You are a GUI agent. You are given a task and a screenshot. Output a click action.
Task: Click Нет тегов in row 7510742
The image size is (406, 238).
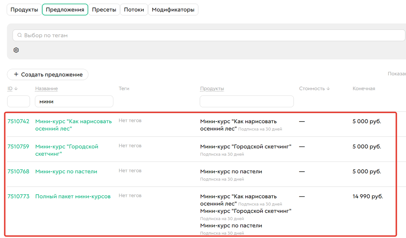[130, 121]
